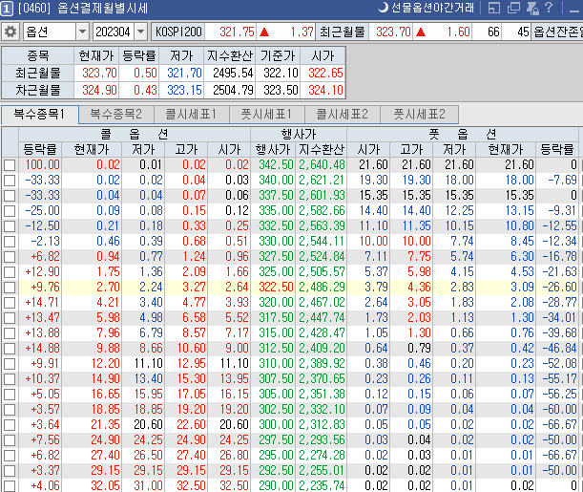Click the 지수환산 column header in option table
The height and width of the screenshot is (492, 583).
coord(322,150)
